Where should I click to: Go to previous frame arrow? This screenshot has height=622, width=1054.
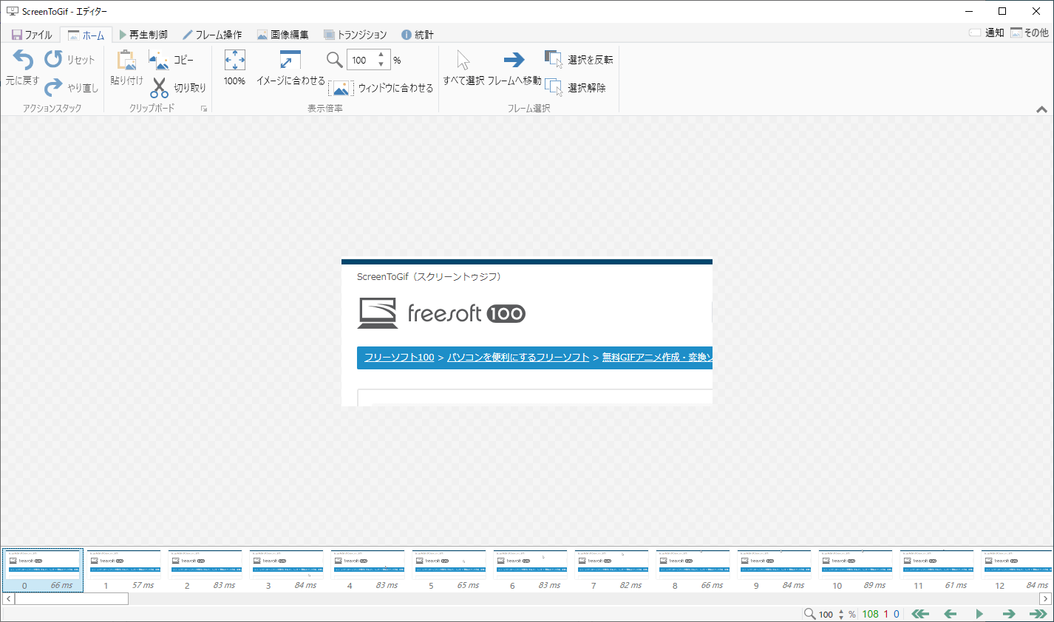[951, 614]
